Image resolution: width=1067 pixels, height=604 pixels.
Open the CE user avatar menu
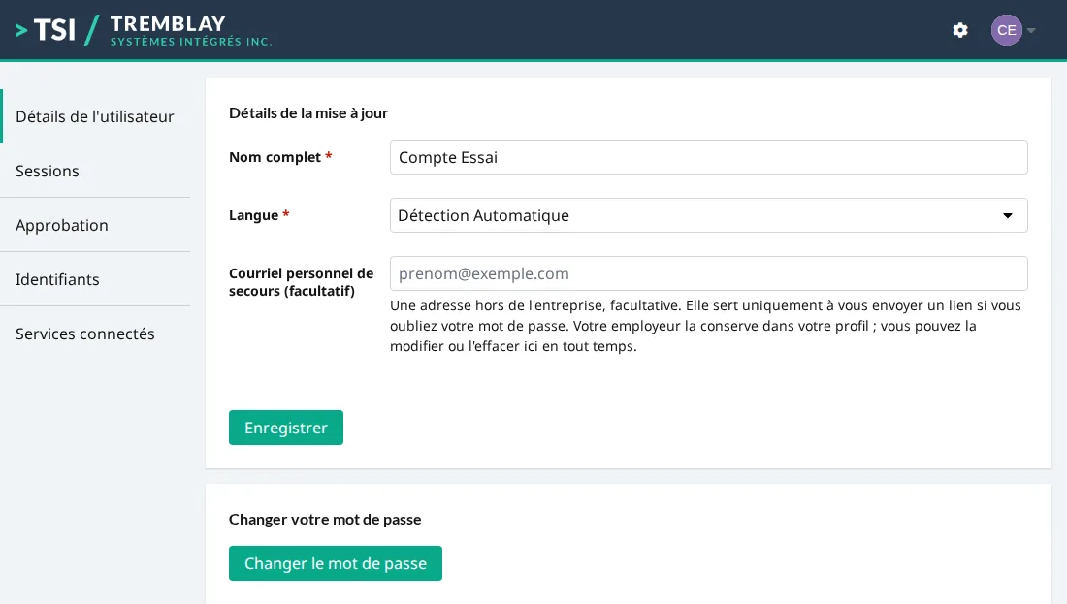click(1007, 30)
